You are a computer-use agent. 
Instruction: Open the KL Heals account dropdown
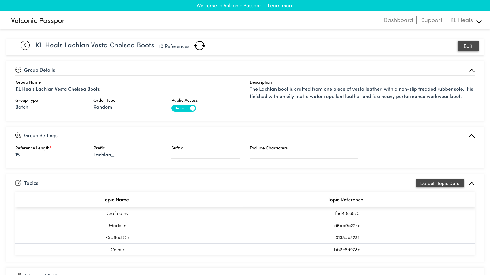click(x=466, y=20)
